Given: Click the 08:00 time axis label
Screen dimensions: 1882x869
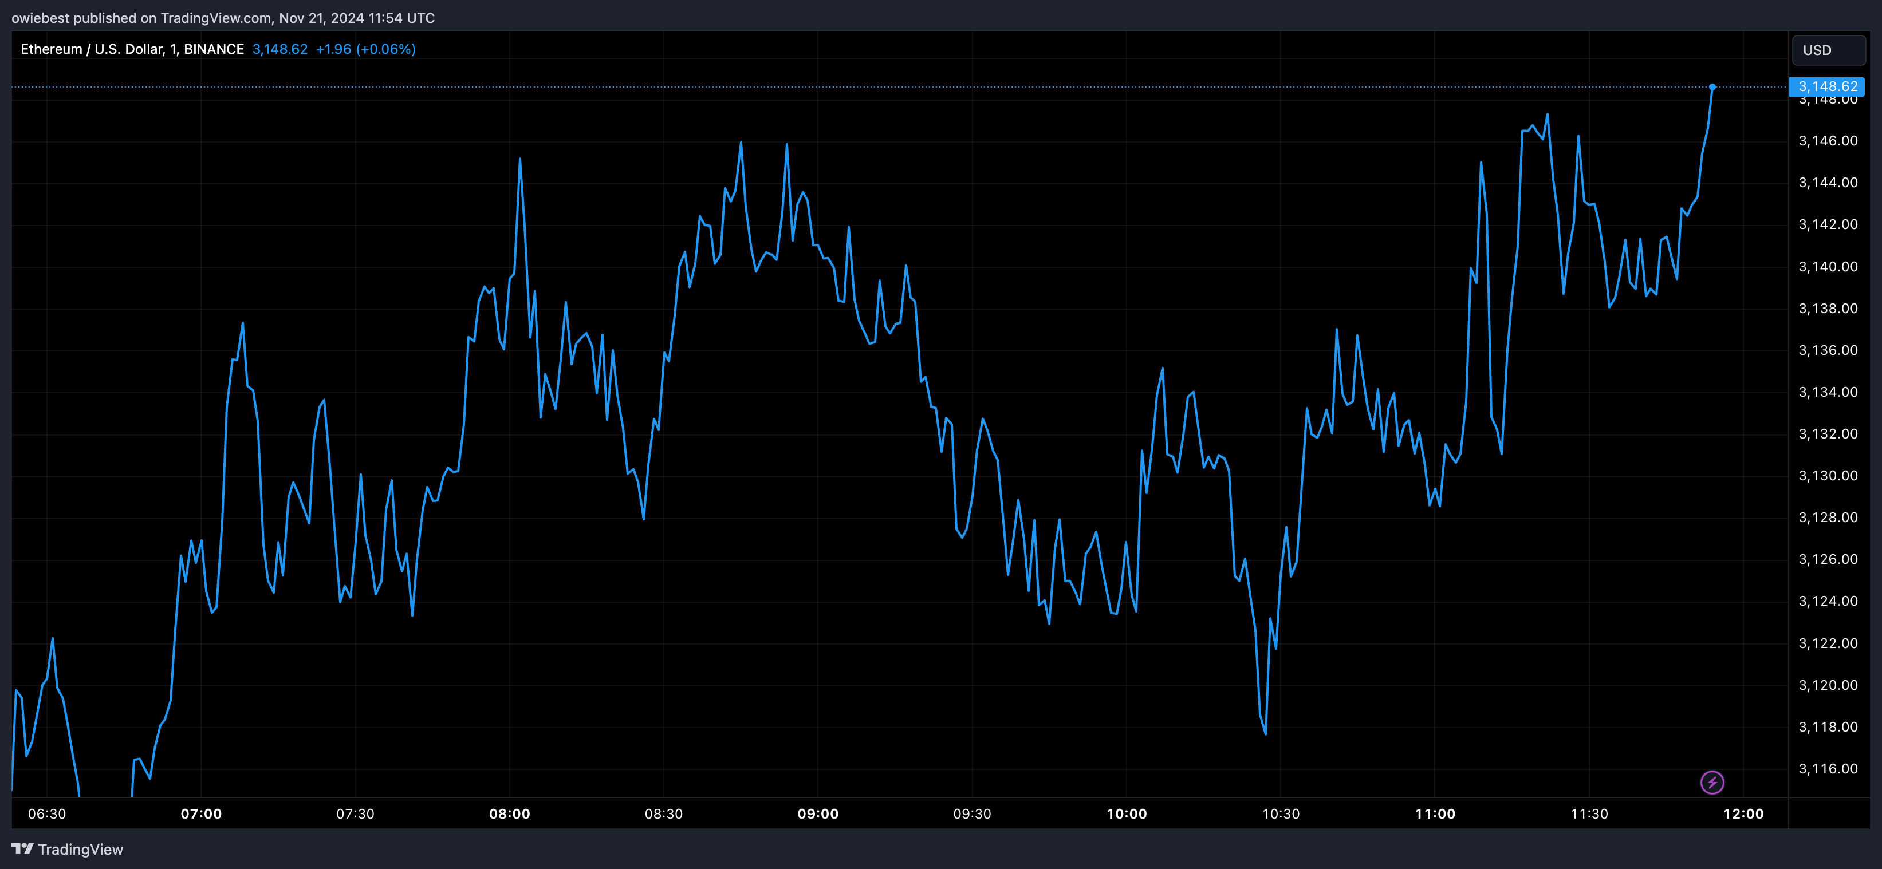Looking at the screenshot, I should [509, 813].
